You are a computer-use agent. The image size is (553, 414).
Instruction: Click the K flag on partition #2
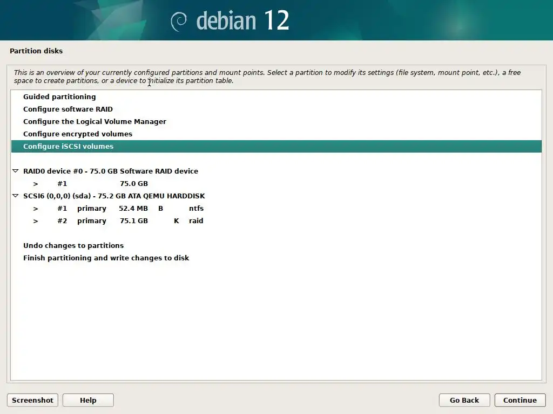[177, 220]
